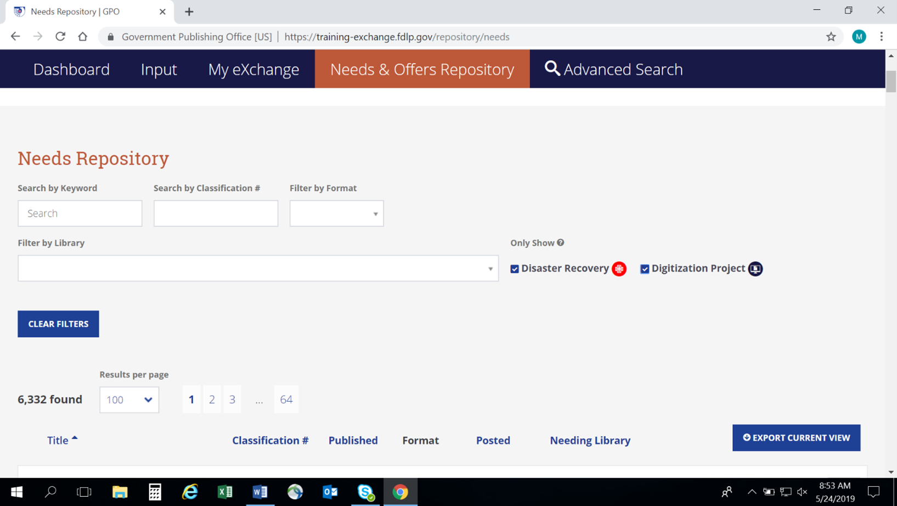Sort by Classification # column
The image size is (897, 506).
pos(270,440)
